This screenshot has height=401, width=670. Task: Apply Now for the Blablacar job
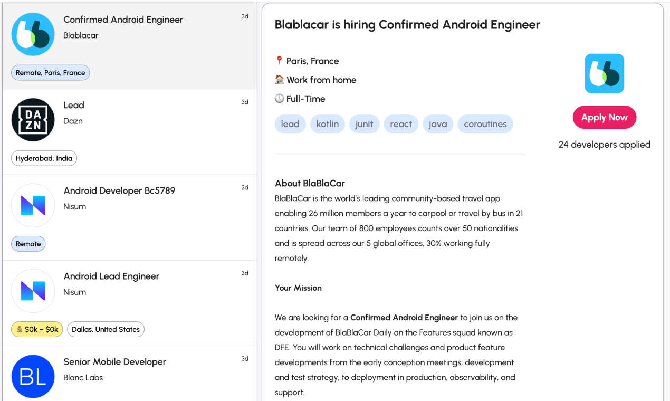click(x=605, y=118)
